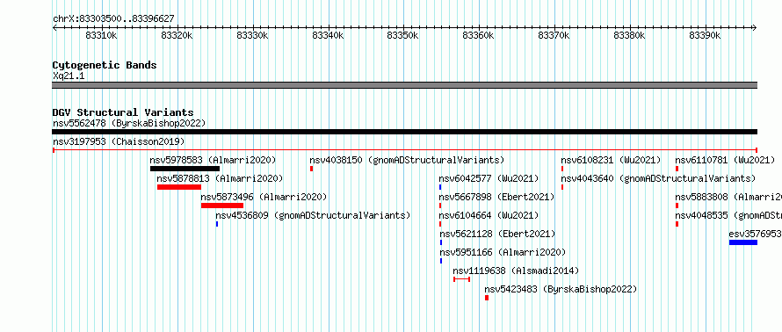
Task: Click nsv5951166 (Almarri2020) label
Action: pos(503,252)
